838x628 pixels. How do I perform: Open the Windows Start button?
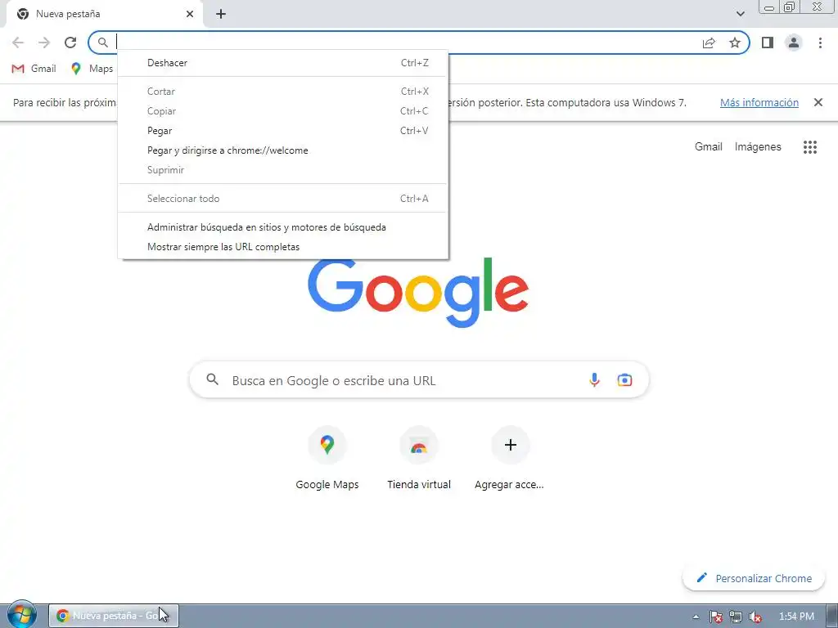(21, 616)
